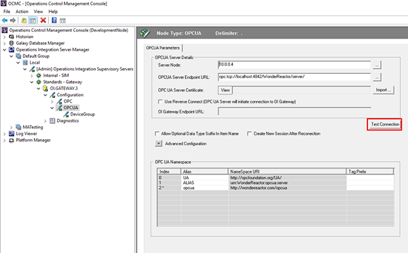Collapse the Default Group node
Viewport: 408px width, 253px height.
coord(11,56)
